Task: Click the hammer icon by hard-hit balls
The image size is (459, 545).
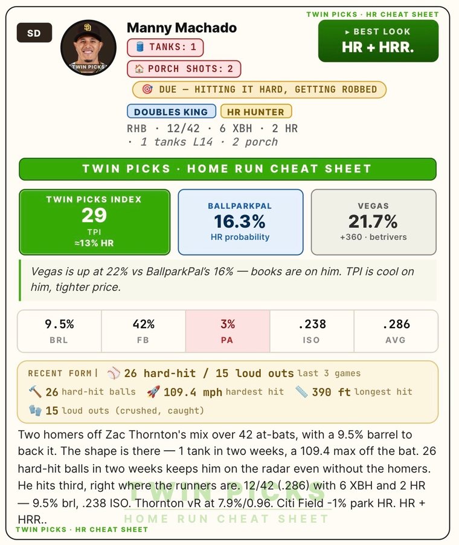Action: 35,392
